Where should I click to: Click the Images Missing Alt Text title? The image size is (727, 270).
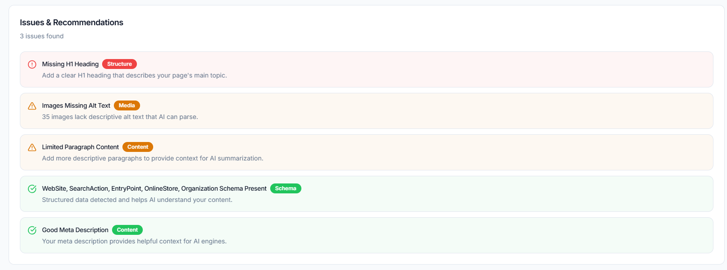(x=76, y=105)
